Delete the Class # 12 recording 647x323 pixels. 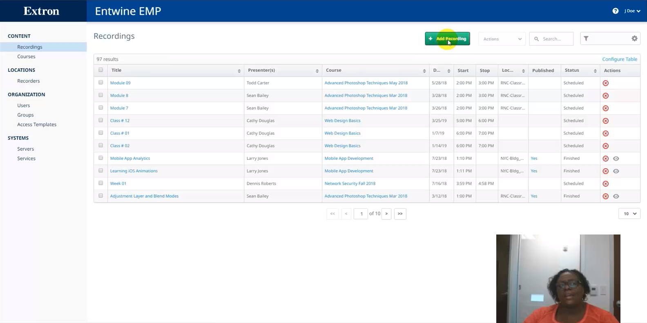point(606,121)
